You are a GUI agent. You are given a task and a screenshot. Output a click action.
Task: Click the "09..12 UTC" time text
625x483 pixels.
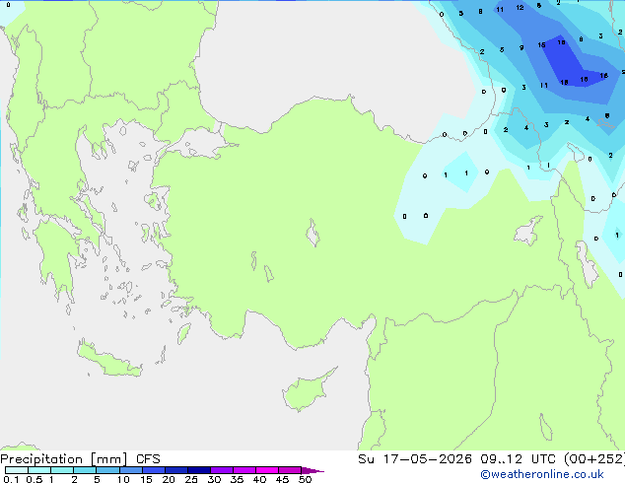point(518,459)
